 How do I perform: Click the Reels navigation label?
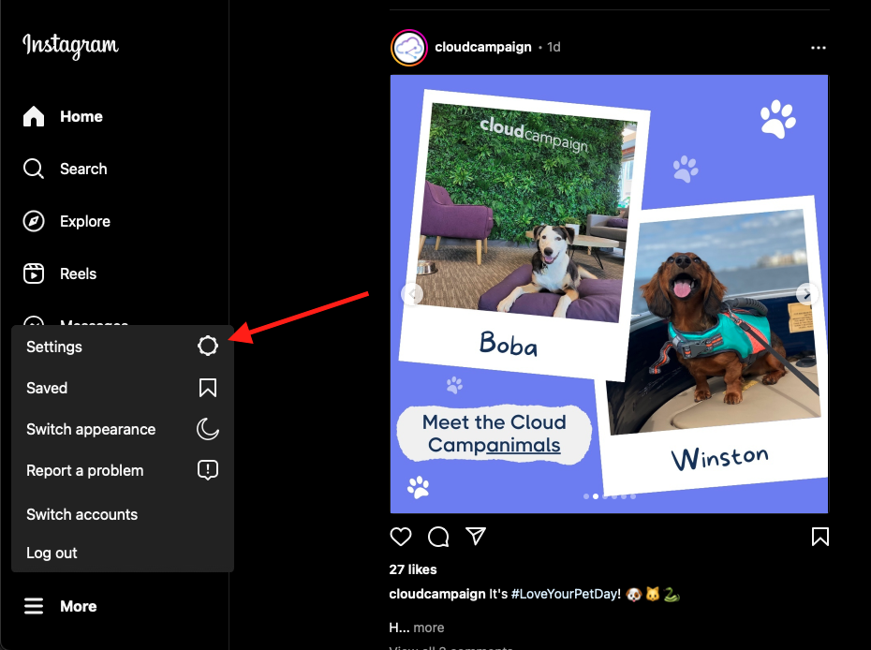click(79, 273)
